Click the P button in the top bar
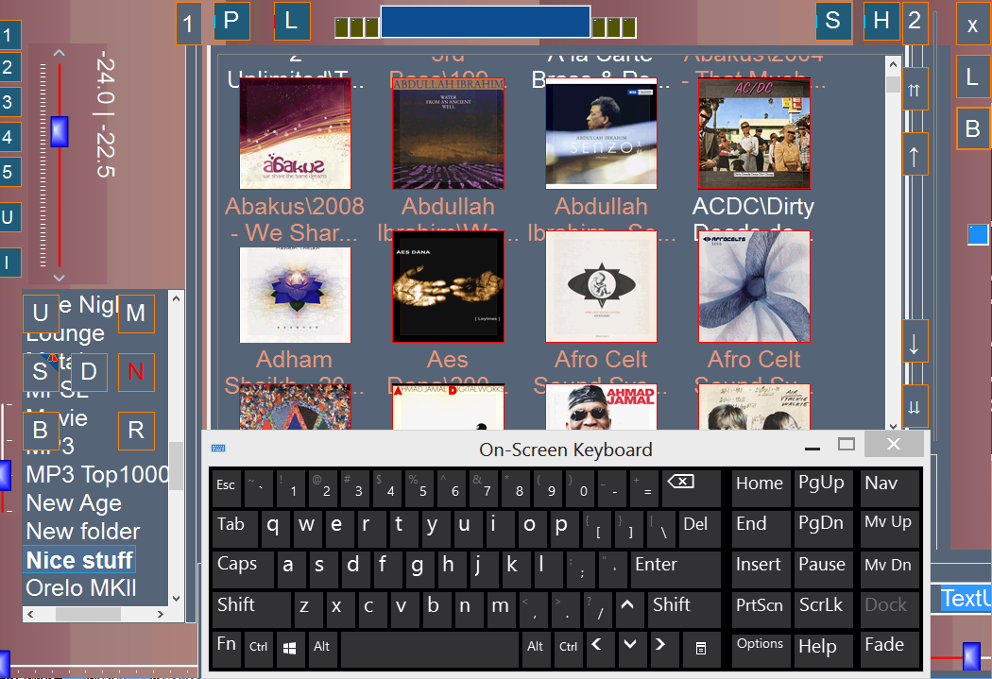The image size is (992, 679). pyautogui.click(x=231, y=21)
